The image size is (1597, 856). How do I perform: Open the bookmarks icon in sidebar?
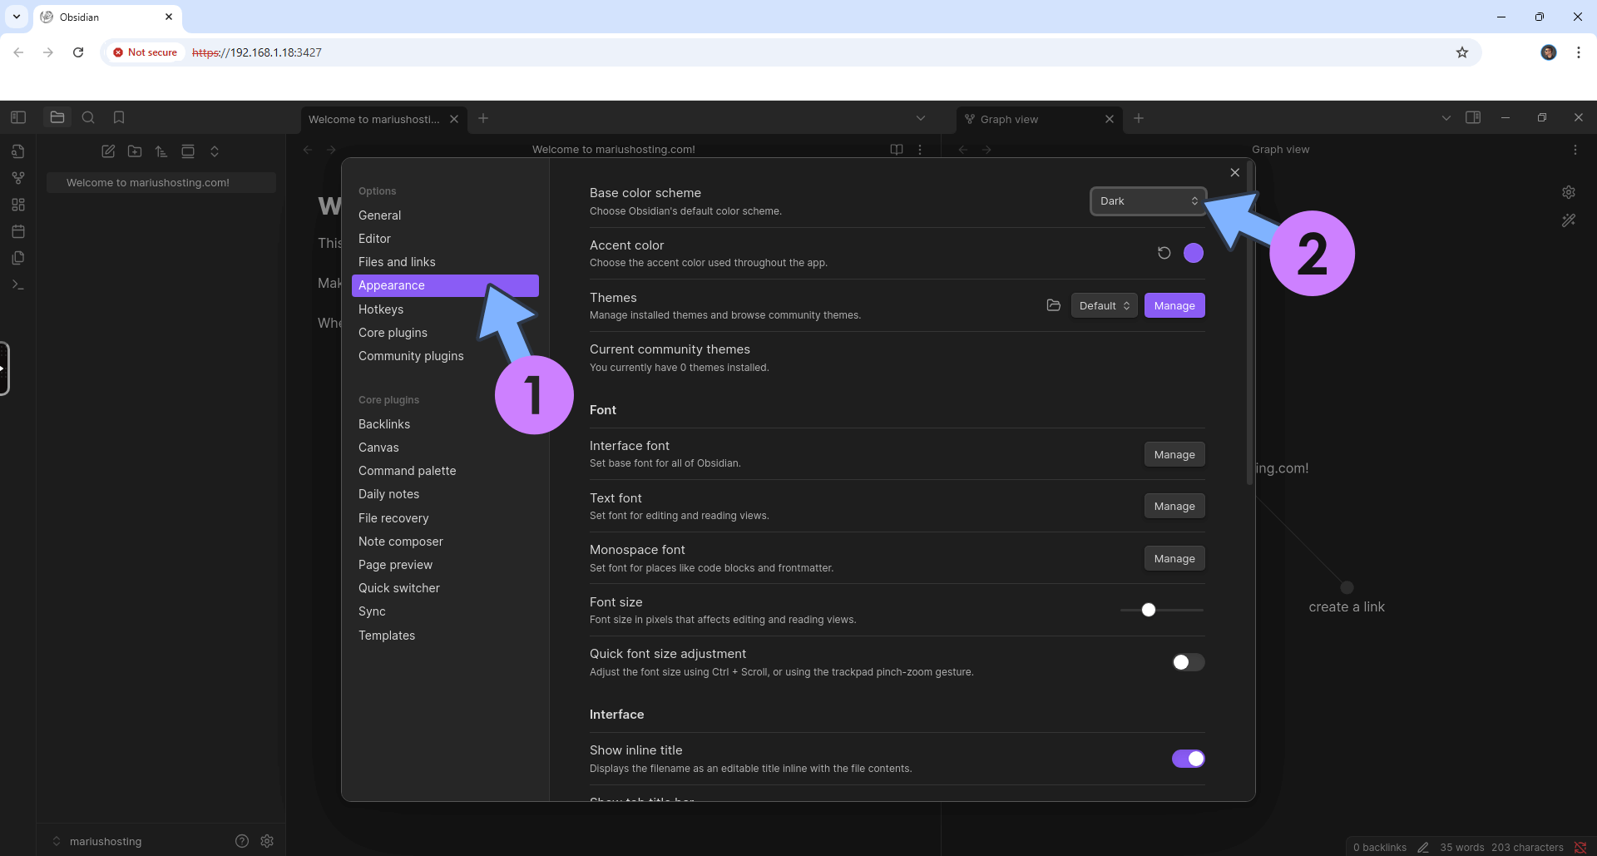pos(119,117)
